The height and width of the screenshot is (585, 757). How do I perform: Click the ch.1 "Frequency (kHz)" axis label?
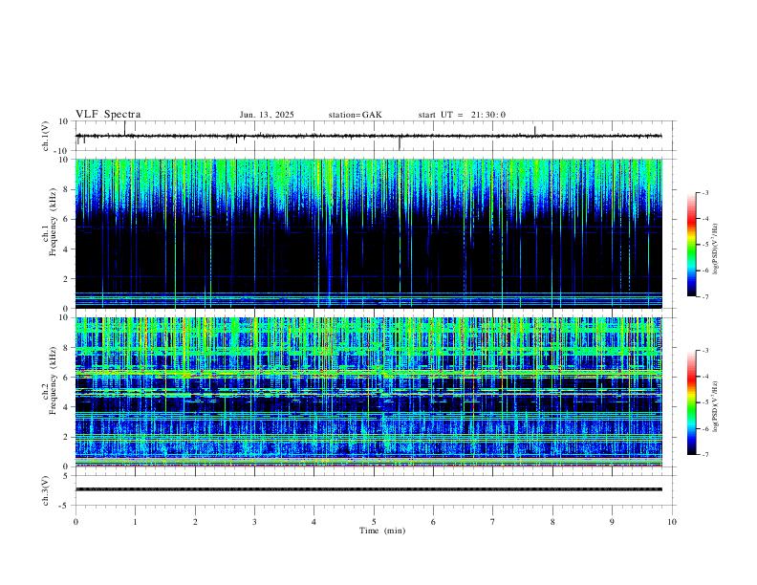coord(54,220)
